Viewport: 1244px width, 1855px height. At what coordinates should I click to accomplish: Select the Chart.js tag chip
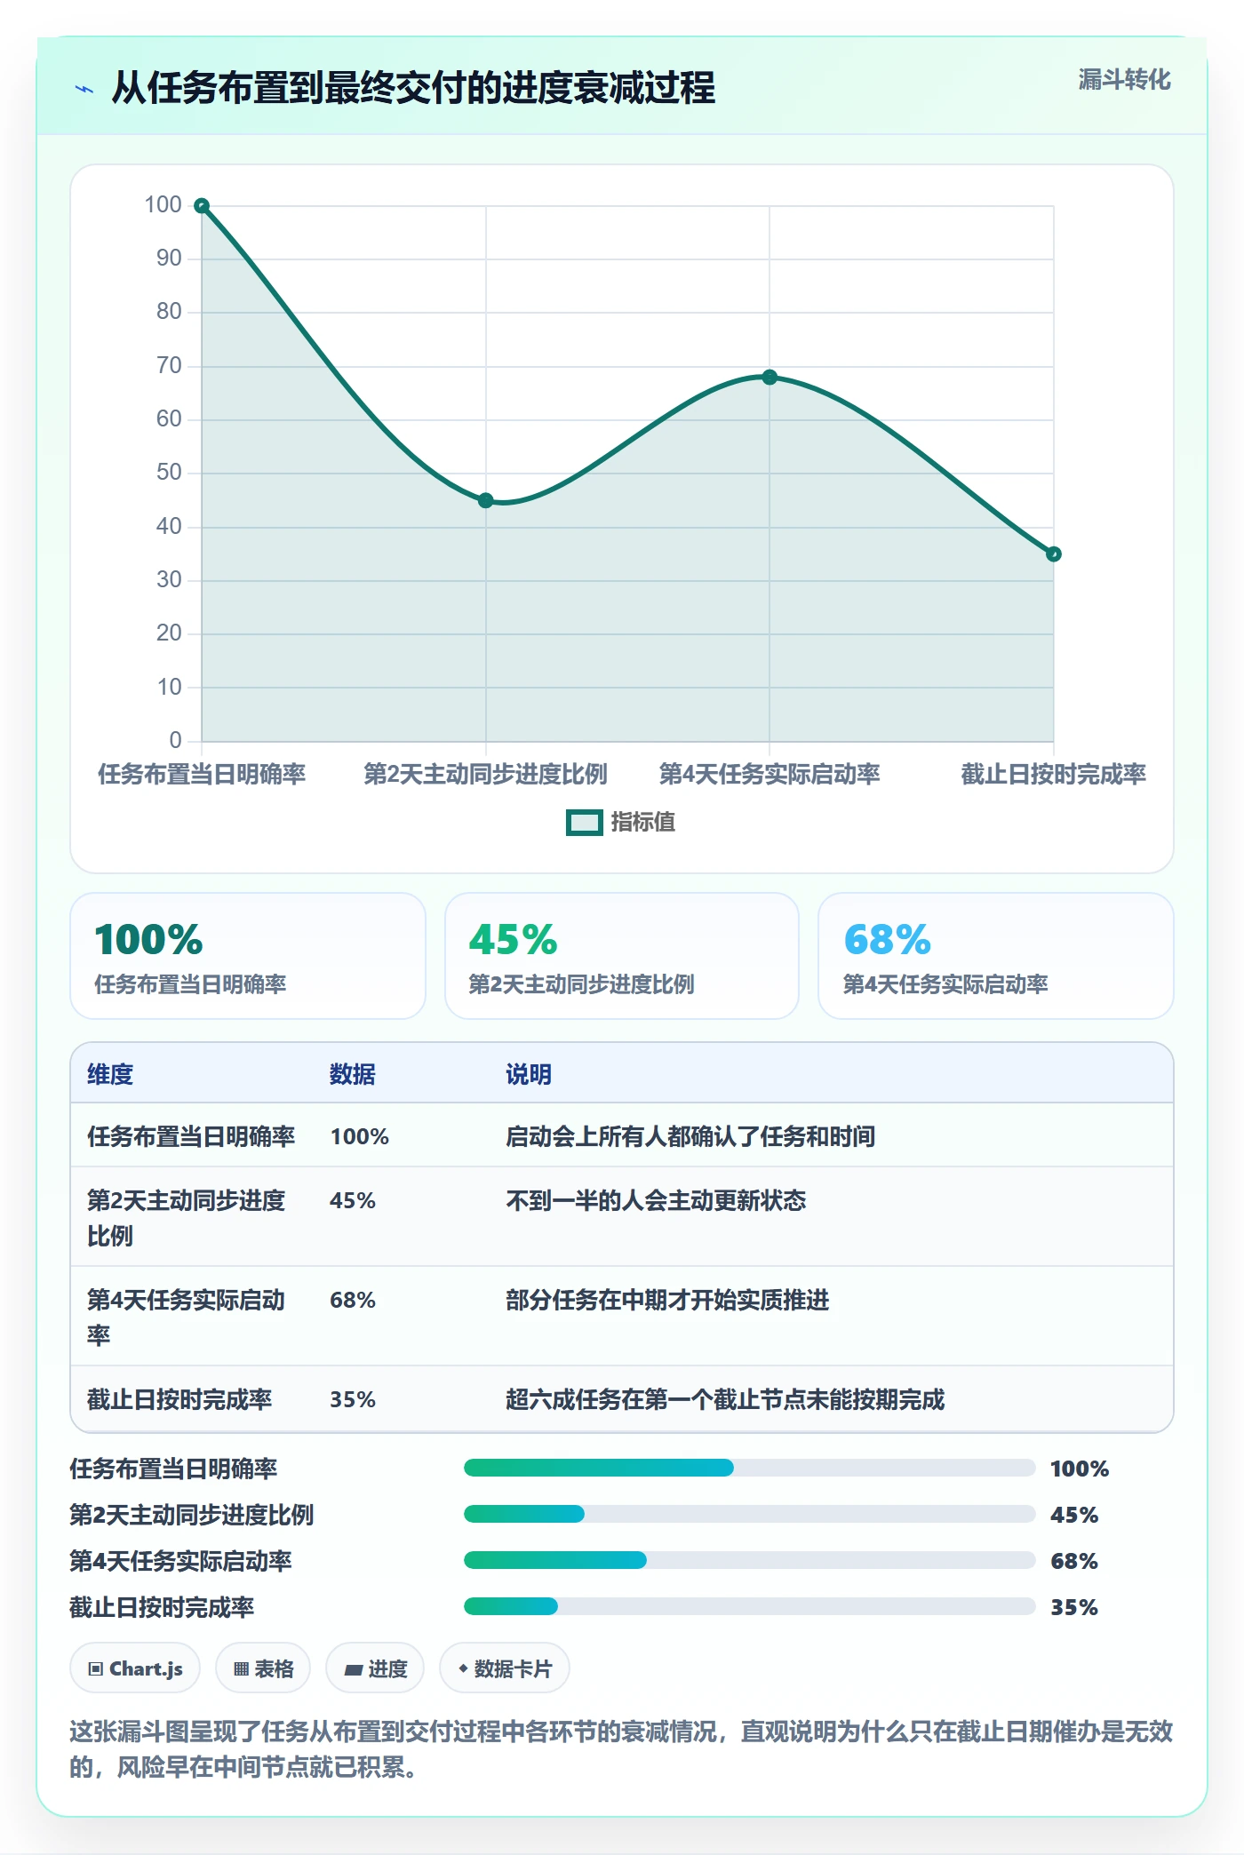pyautogui.click(x=135, y=1668)
